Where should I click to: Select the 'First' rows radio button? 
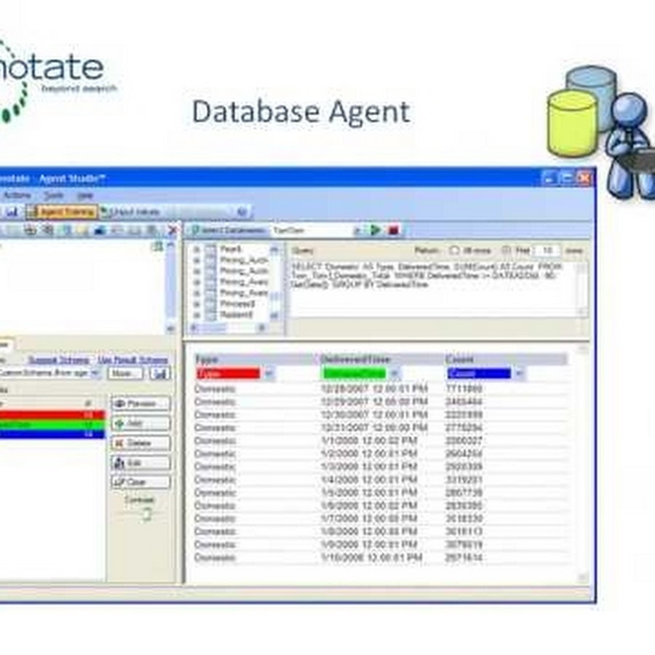point(506,250)
